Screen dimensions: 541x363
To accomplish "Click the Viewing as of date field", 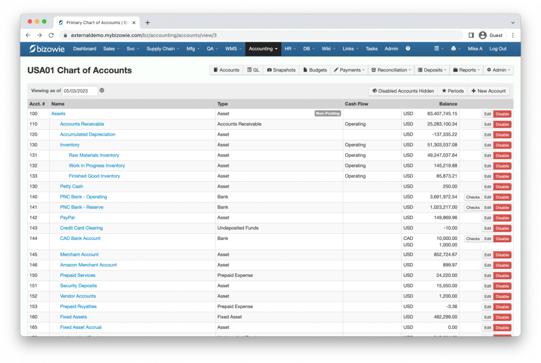I will point(80,91).
